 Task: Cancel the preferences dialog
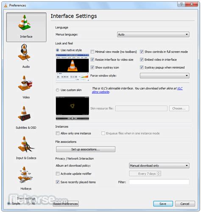click(x=185, y=204)
